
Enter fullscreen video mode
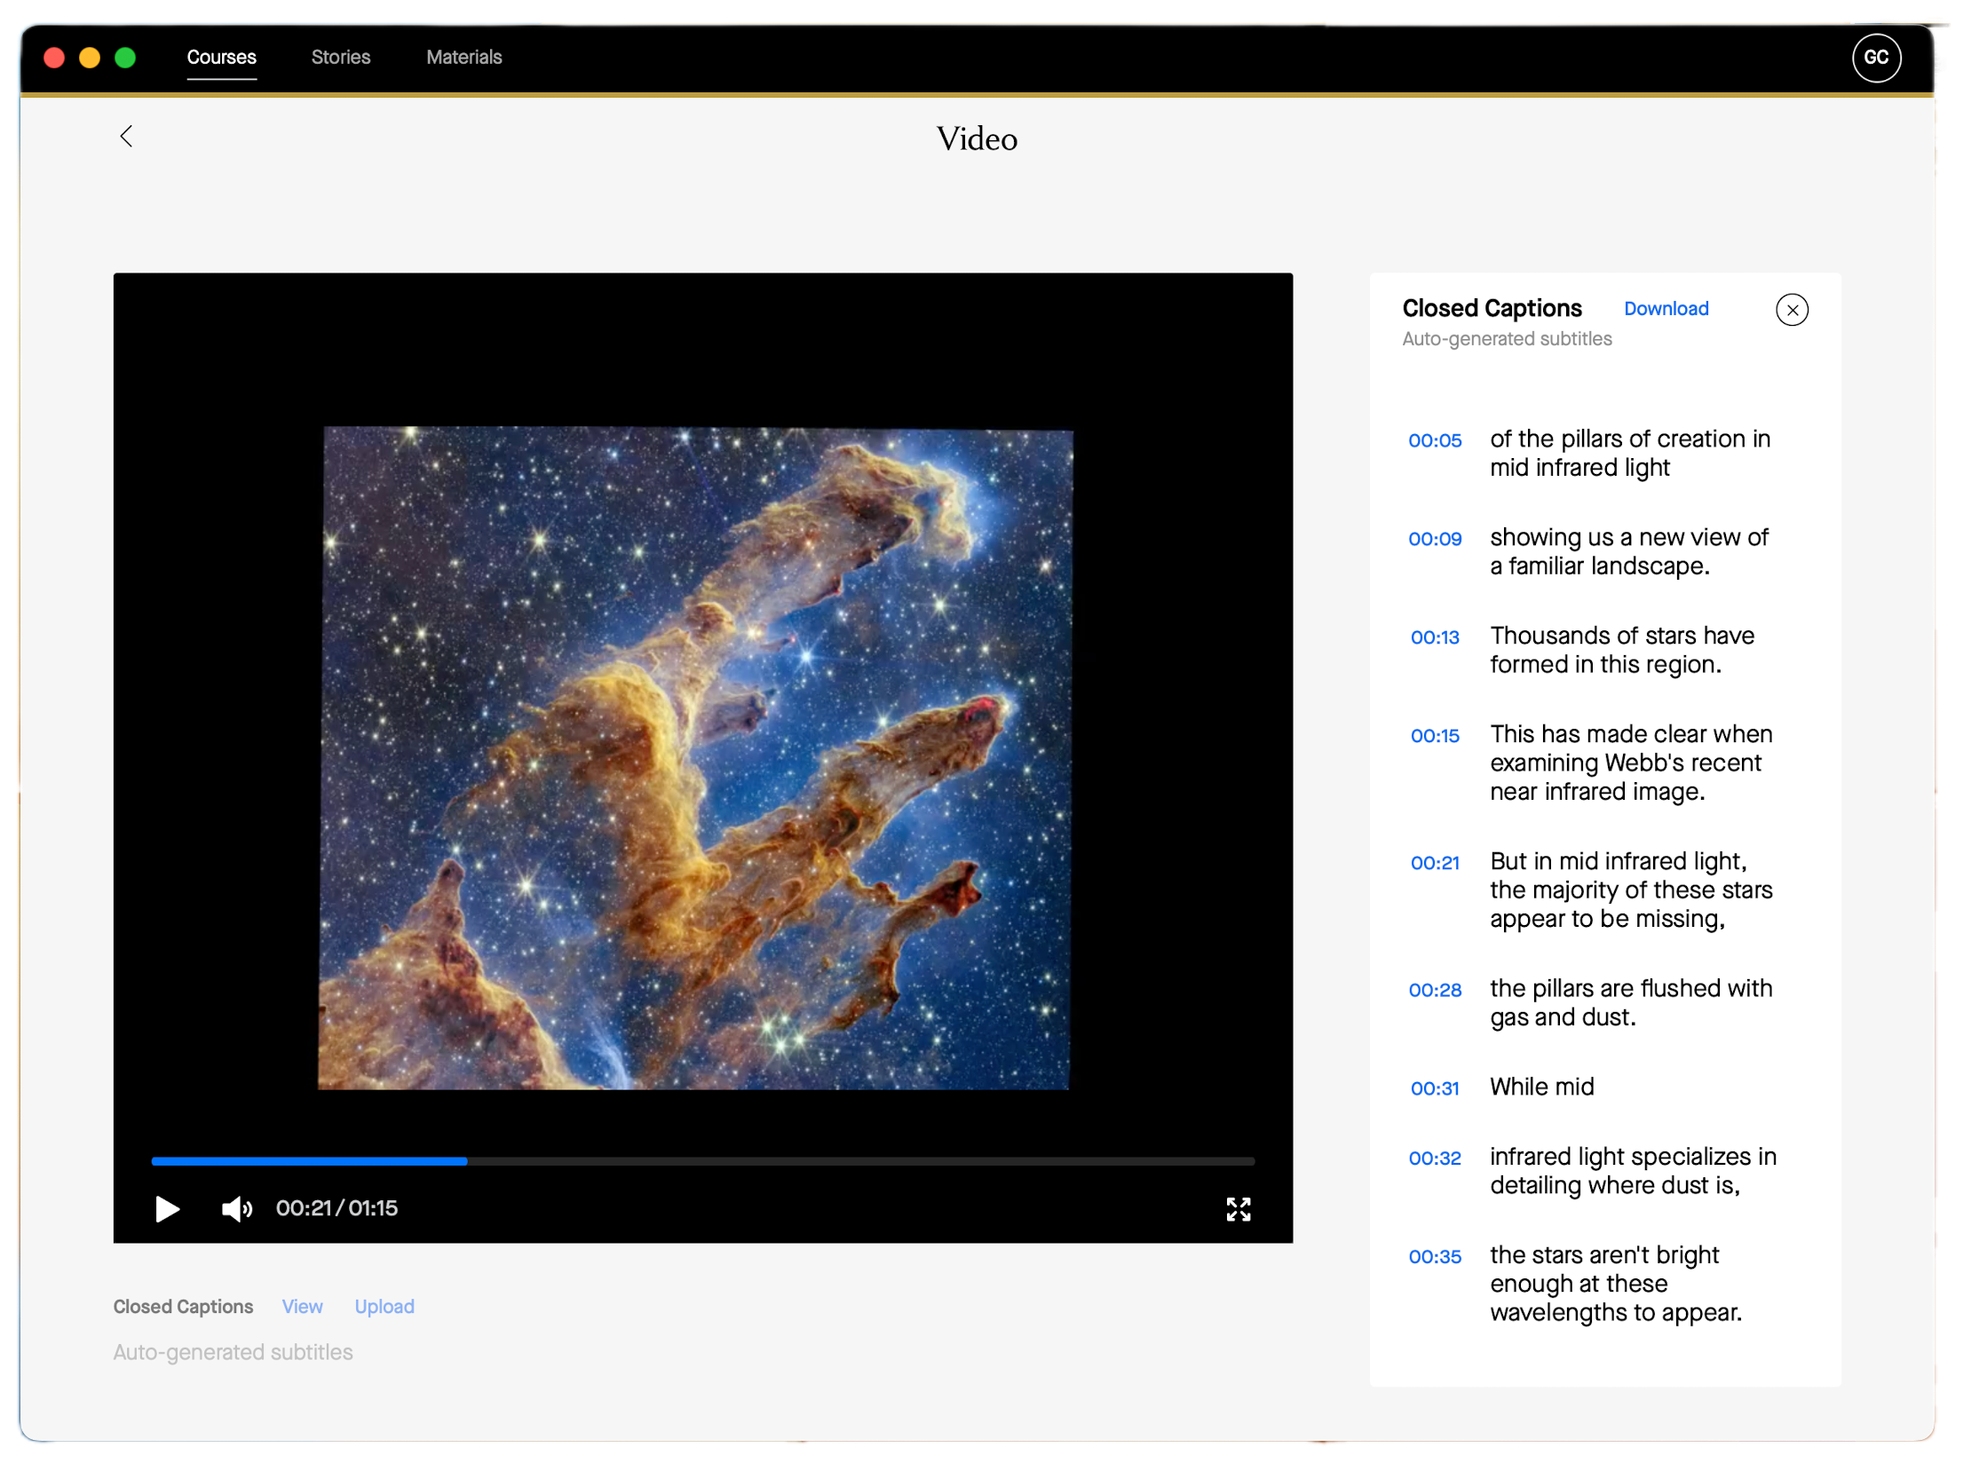coord(1238,1208)
